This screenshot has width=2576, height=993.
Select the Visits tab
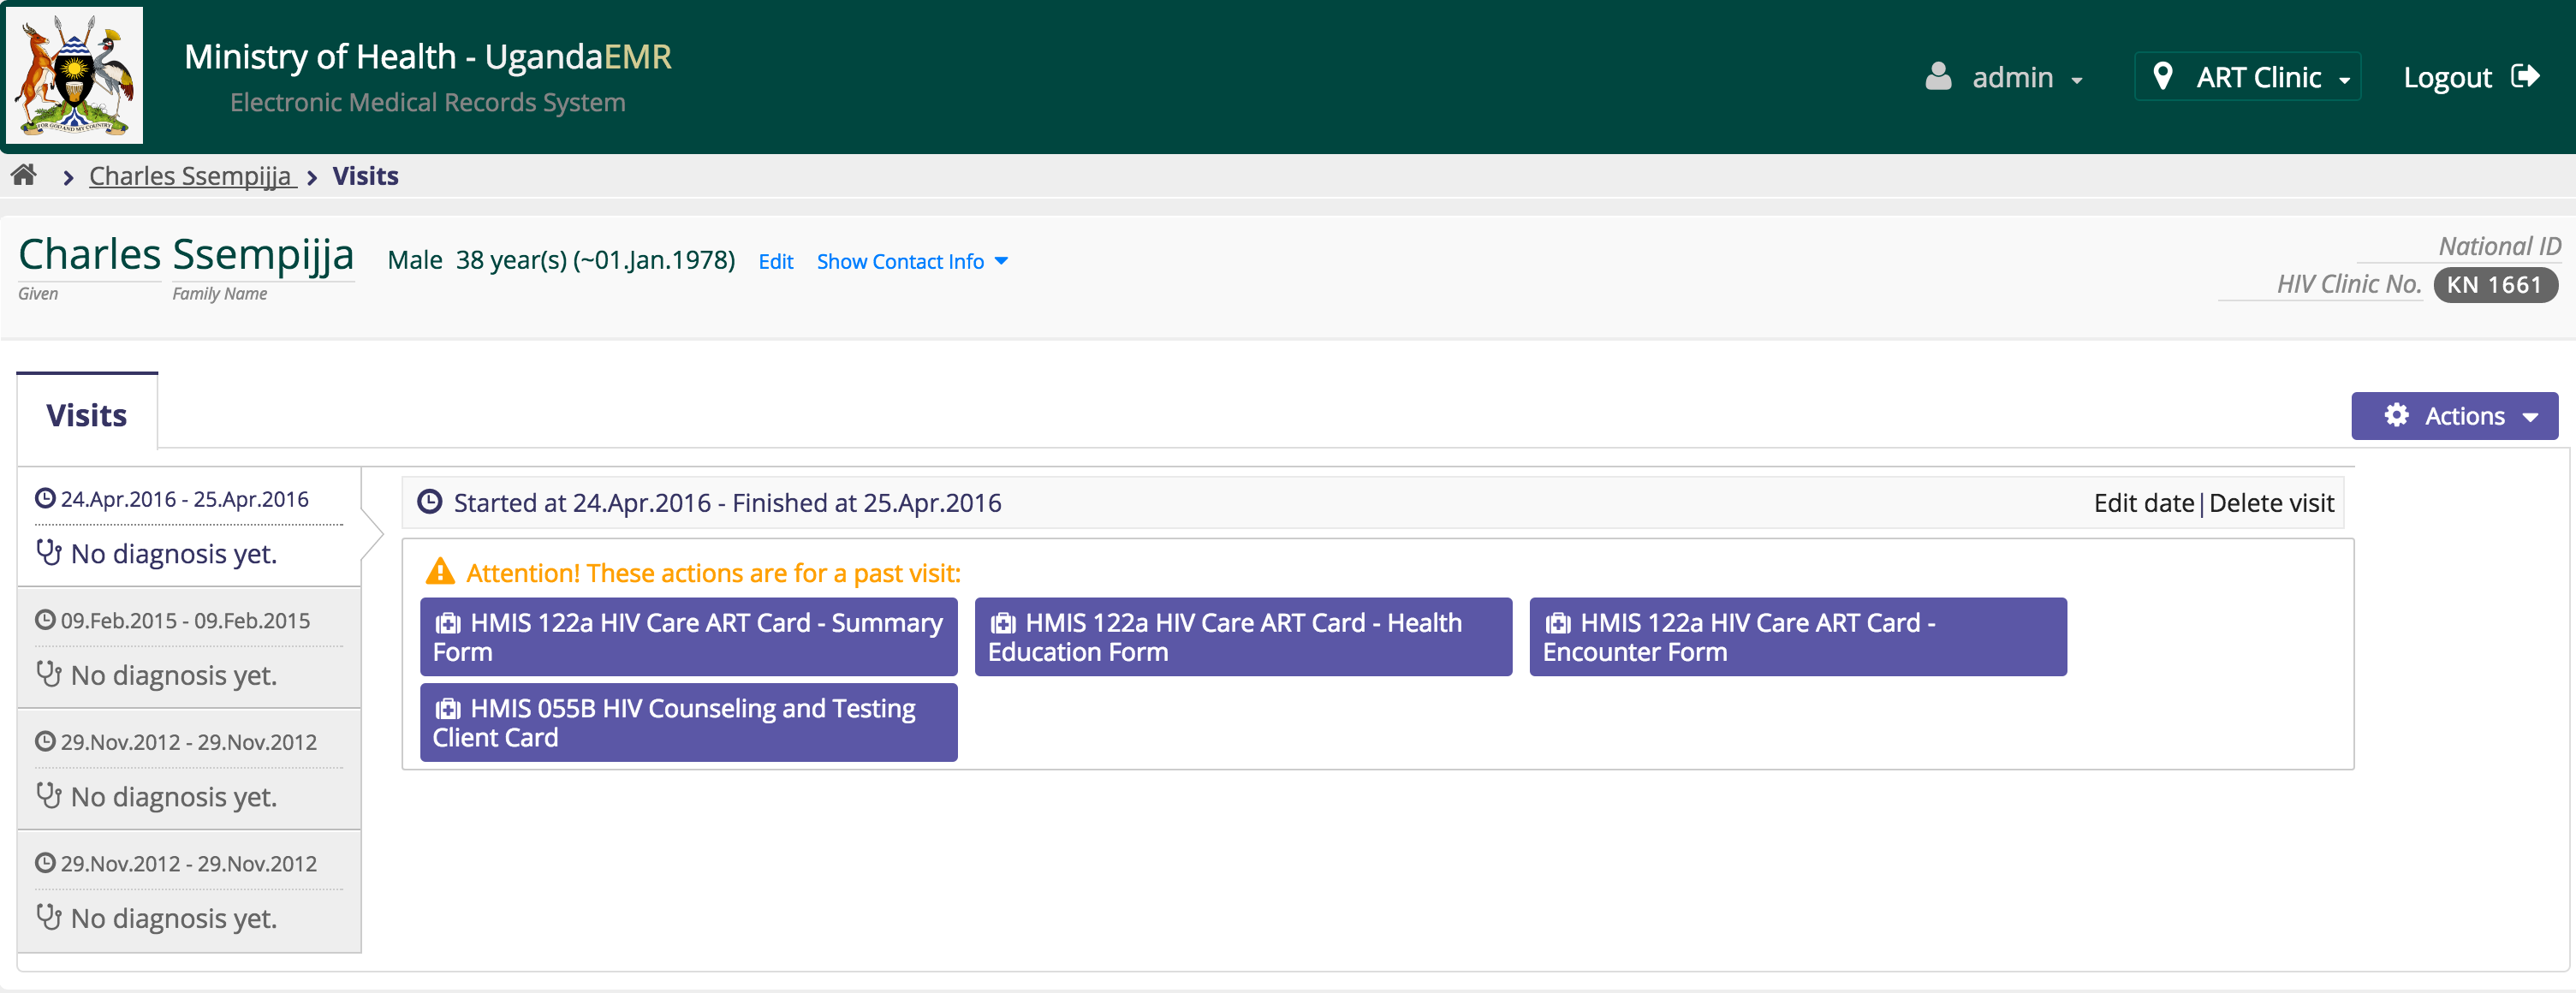point(87,415)
